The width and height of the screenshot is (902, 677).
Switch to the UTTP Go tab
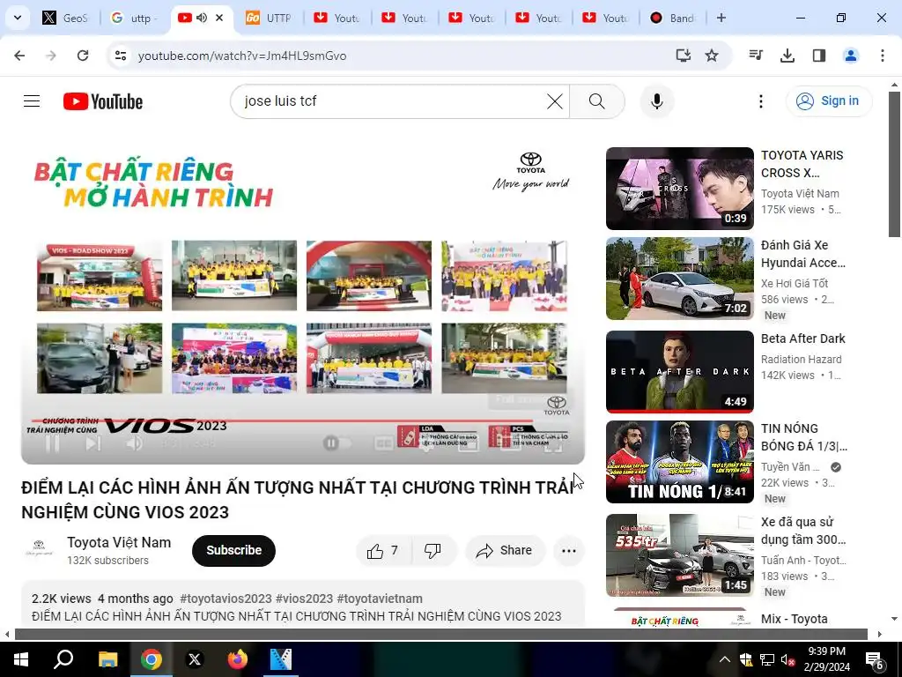pos(268,18)
